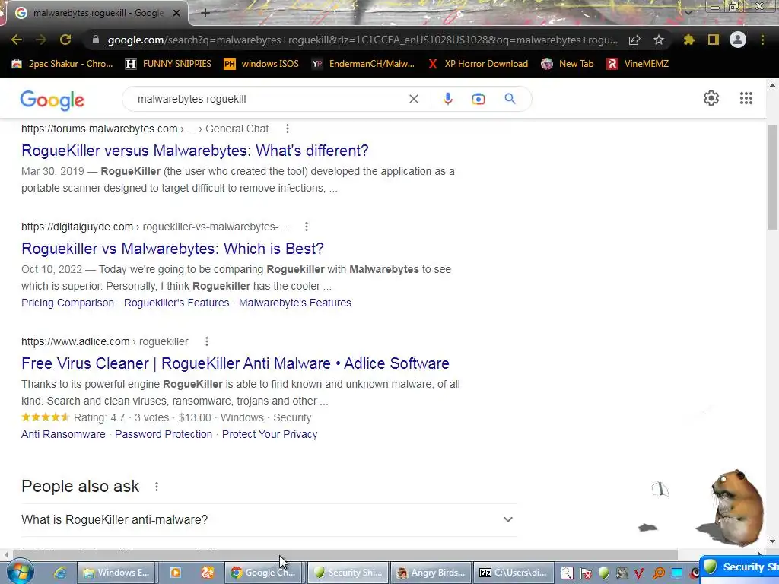This screenshot has width=779, height=584.
Task: Open the windows ISOS bookmark
Action: click(x=262, y=64)
